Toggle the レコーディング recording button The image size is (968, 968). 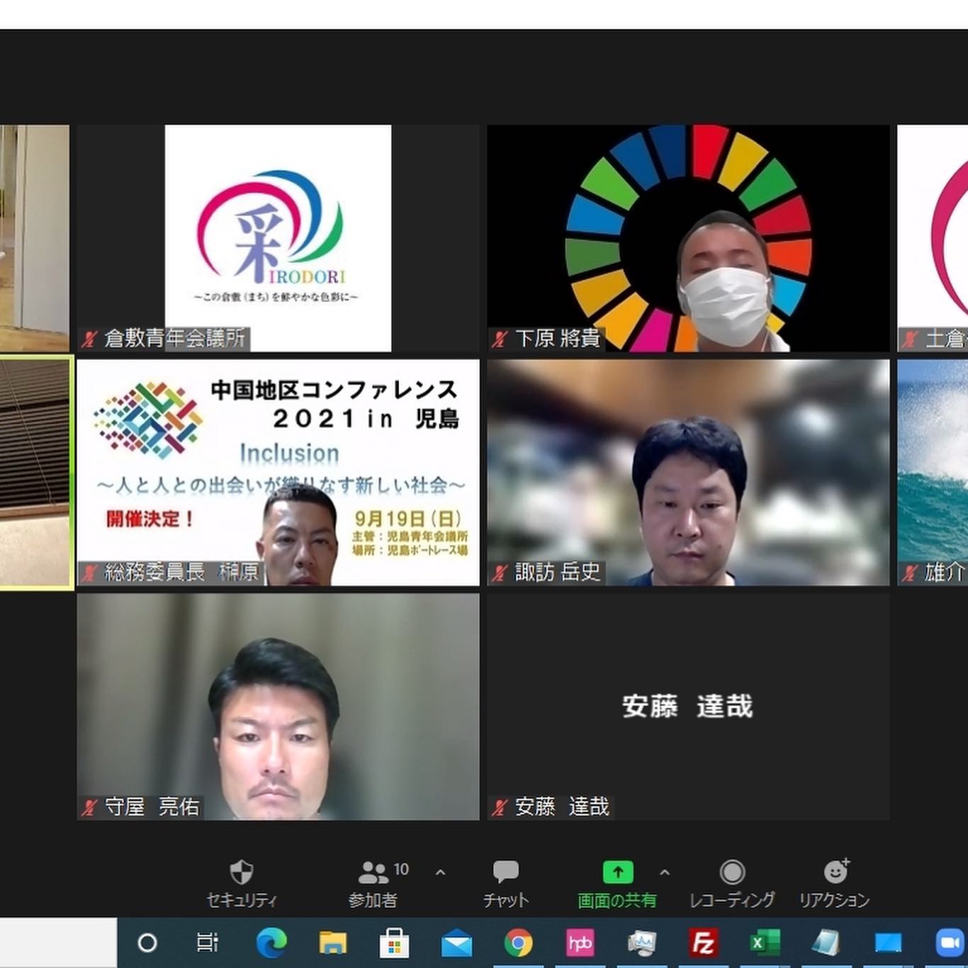point(732,872)
